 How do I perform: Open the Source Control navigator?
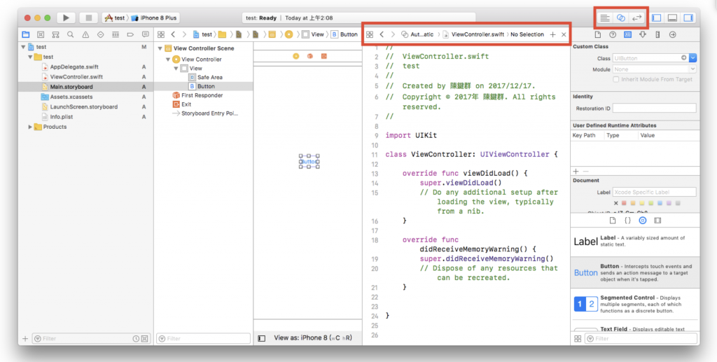pyautogui.click(x=41, y=34)
